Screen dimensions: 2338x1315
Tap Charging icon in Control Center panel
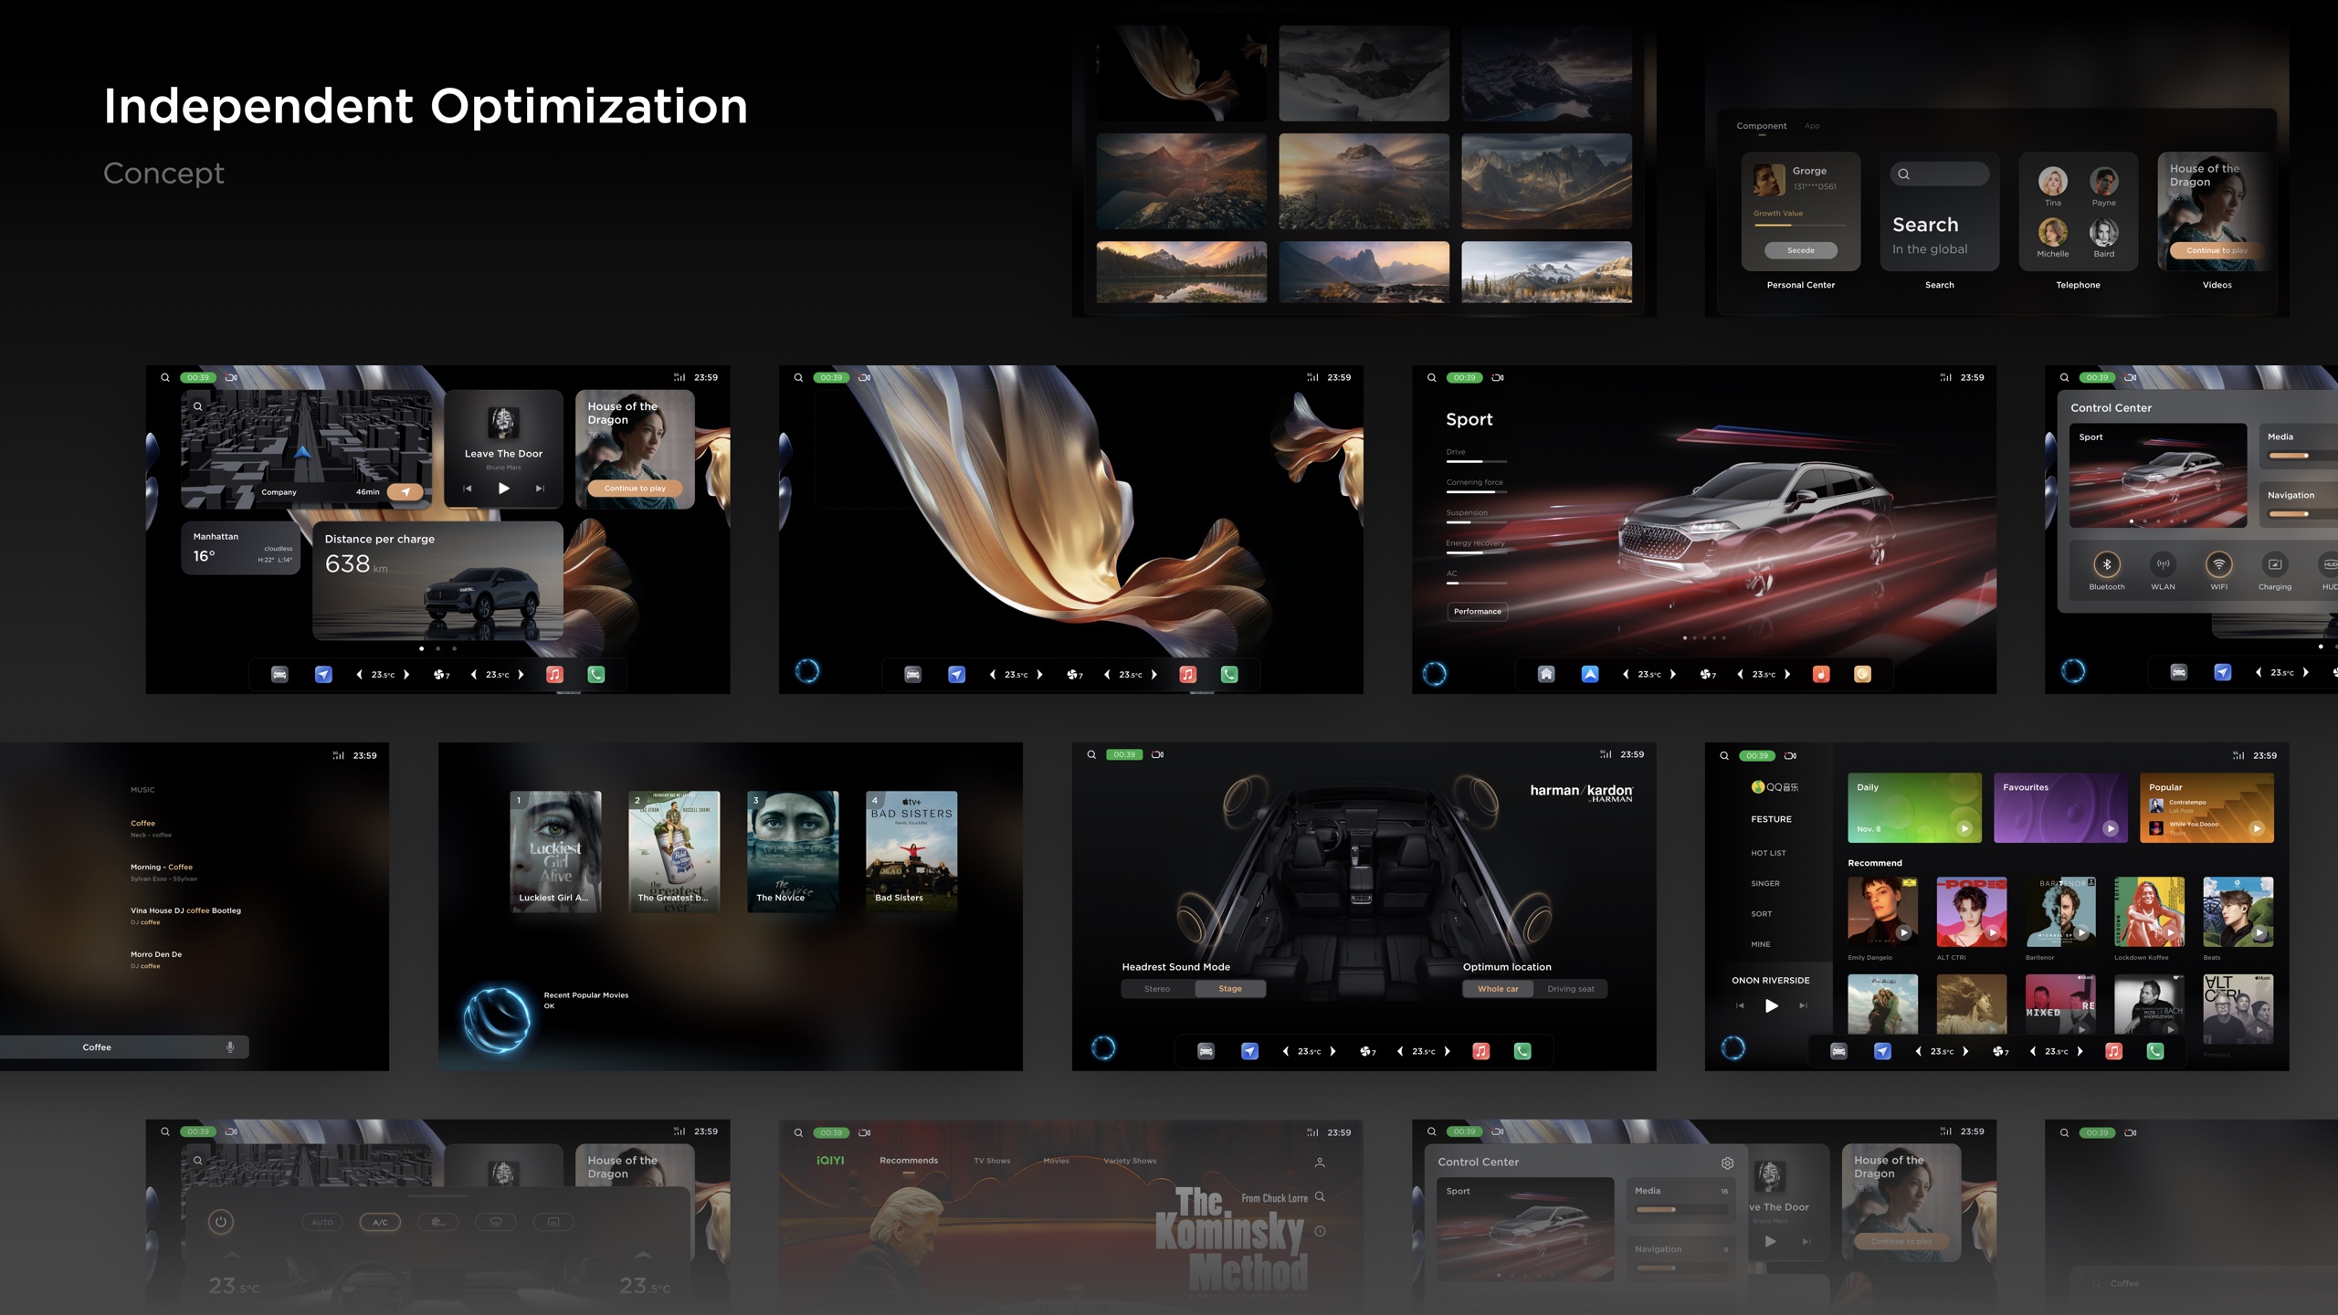click(x=2275, y=564)
